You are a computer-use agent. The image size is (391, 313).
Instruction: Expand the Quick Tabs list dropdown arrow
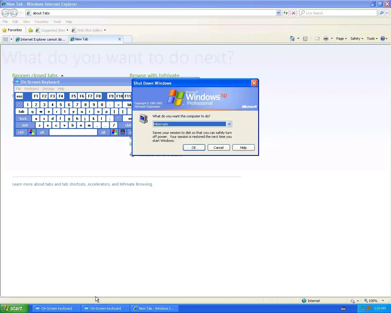[11, 39]
